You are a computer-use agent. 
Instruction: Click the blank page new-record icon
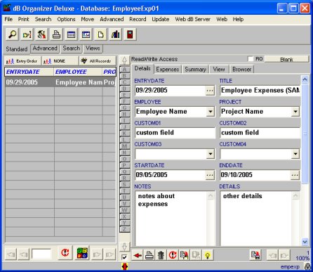[100, 34]
